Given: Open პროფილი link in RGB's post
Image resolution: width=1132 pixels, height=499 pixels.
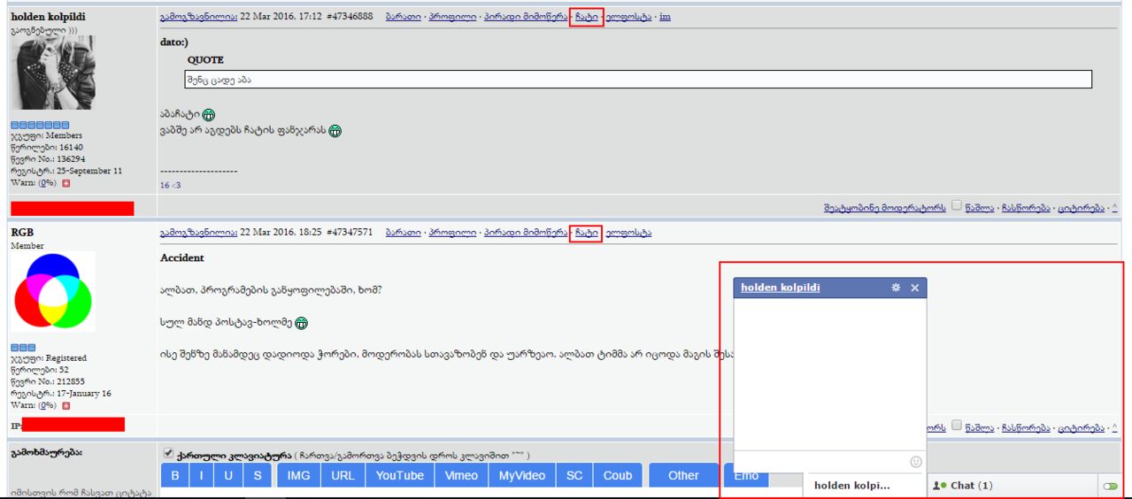Looking at the screenshot, I should coord(452,233).
